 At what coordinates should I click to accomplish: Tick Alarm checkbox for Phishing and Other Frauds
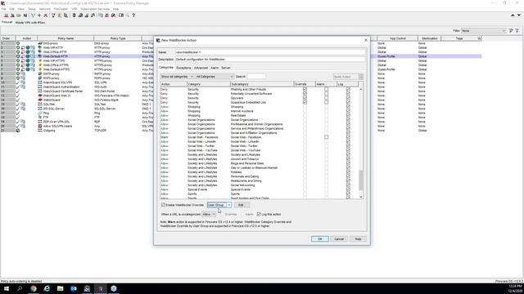click(326, 89)
